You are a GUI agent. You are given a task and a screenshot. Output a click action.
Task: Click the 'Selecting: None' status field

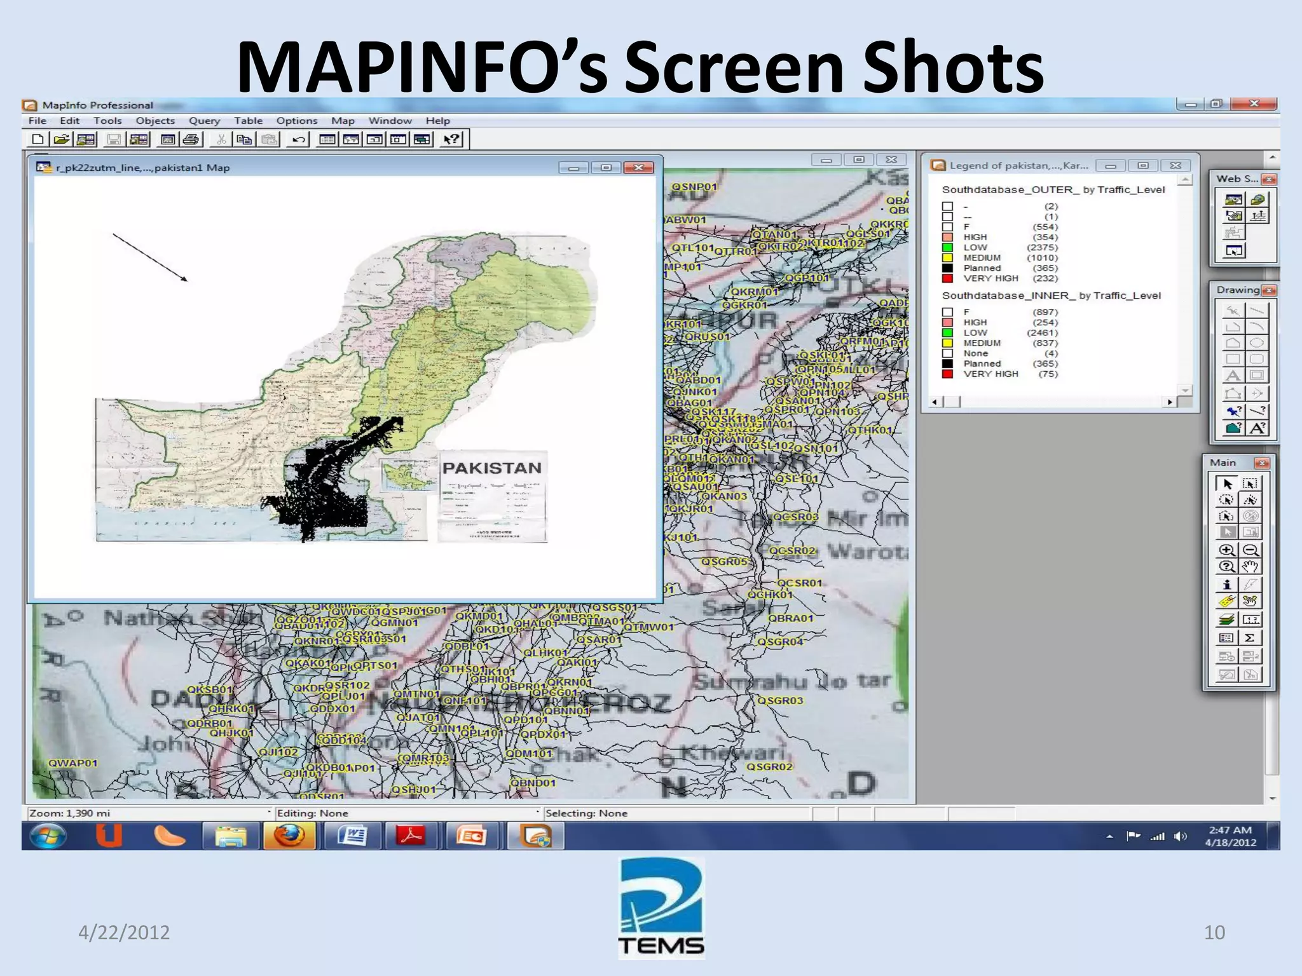pos(676,813)
